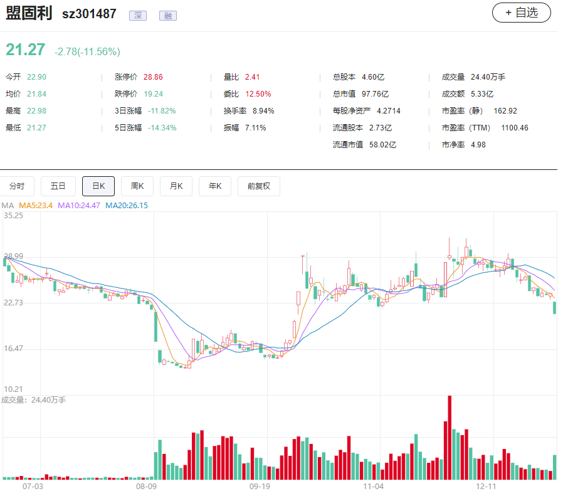Viewport: 563px width, 496px height.
Task: Select the 日K daily candlestick tab
Action: pyautogui.click(x=98, y=186)
